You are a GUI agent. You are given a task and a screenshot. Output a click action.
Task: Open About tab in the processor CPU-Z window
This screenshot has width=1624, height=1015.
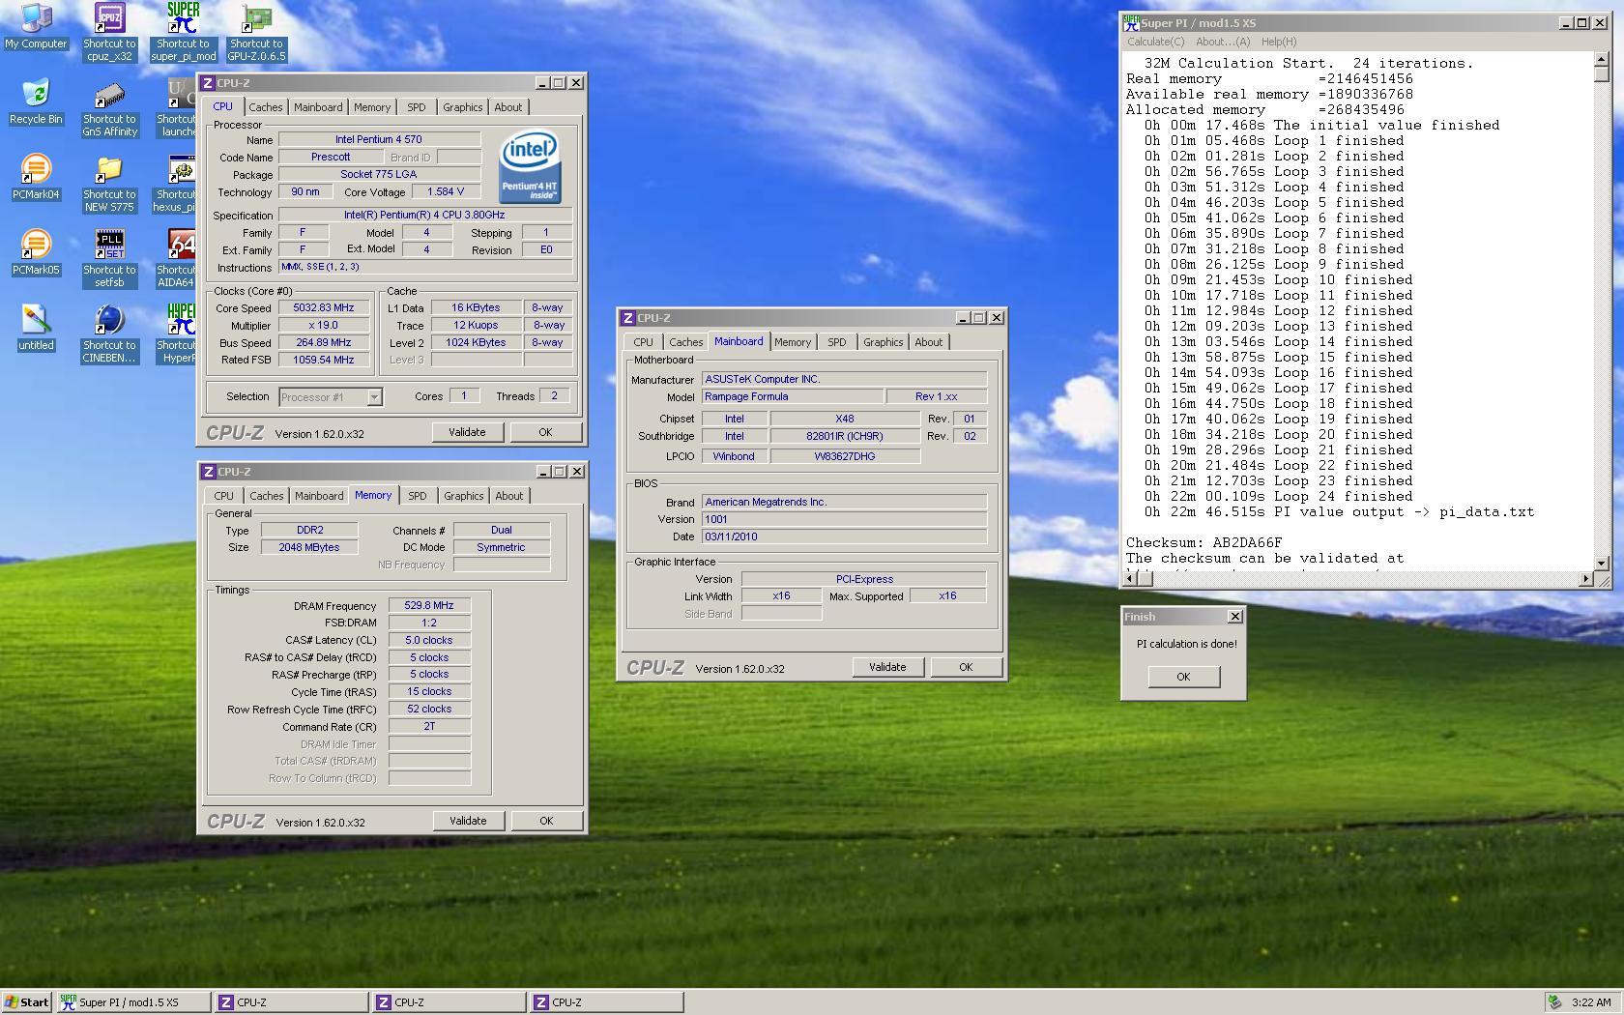tap(508, 107)
